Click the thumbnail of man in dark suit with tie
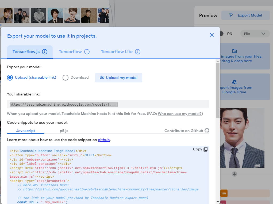 [x=55, y=15]
